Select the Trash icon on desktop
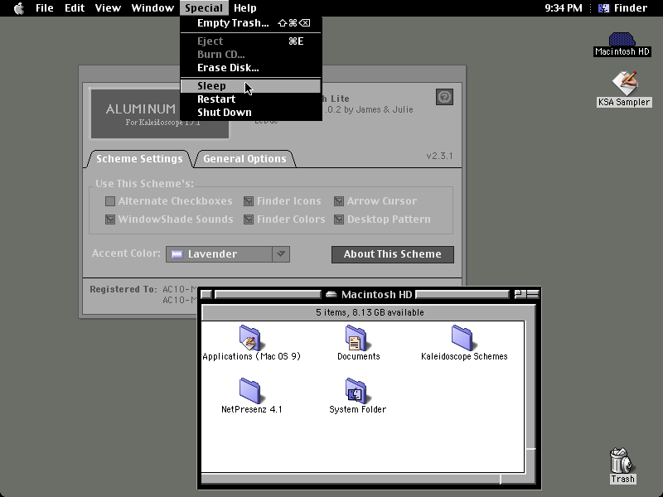The image size is (663, 497). [622, 466]
